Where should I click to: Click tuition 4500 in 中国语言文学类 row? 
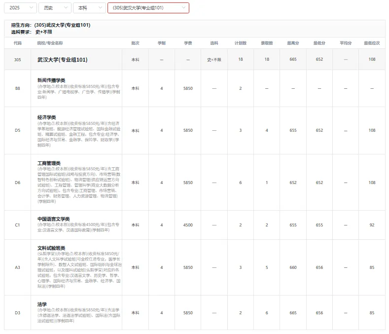point(188,225)
